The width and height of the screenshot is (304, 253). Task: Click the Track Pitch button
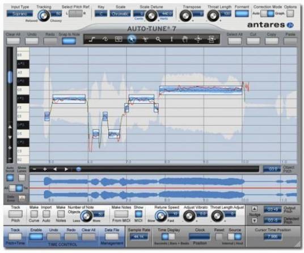(x=15, y=214)
